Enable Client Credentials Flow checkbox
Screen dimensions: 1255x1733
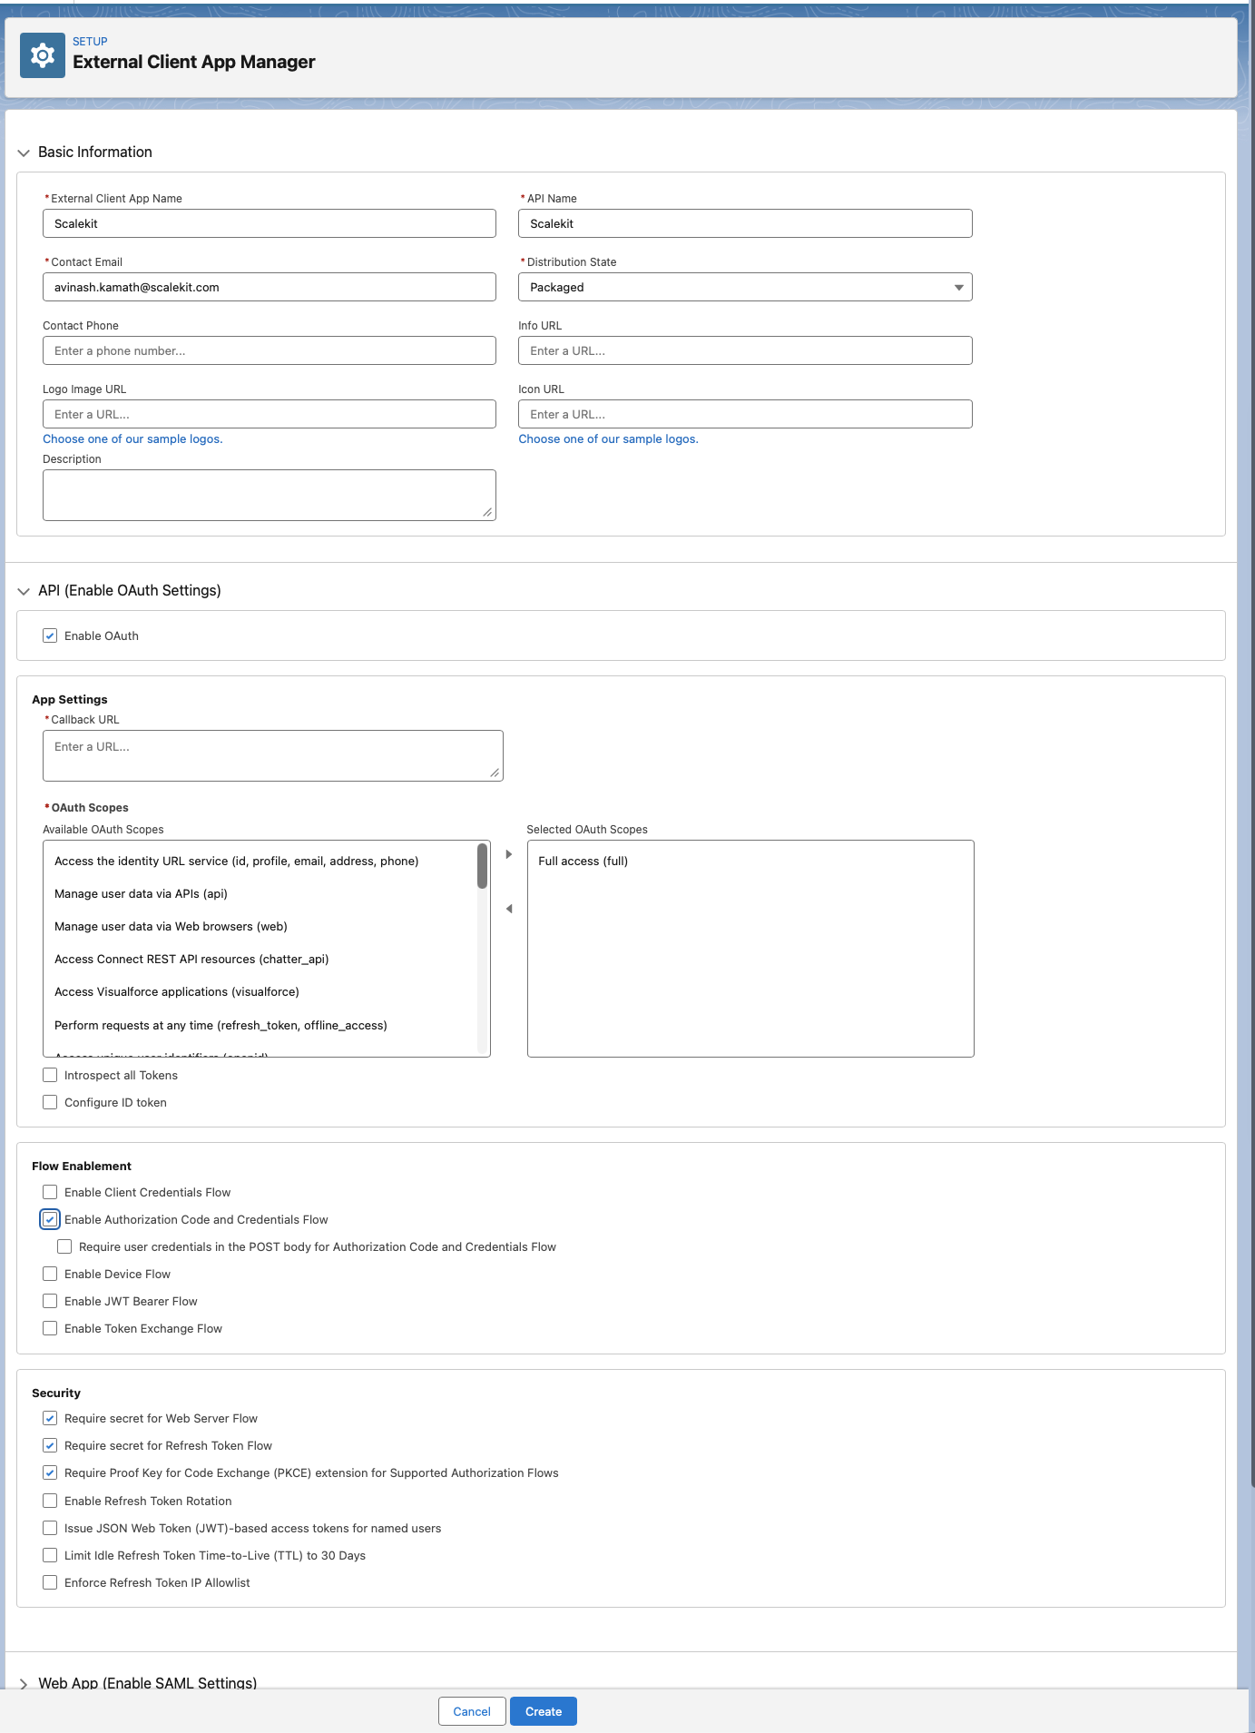click(50, 1192)
